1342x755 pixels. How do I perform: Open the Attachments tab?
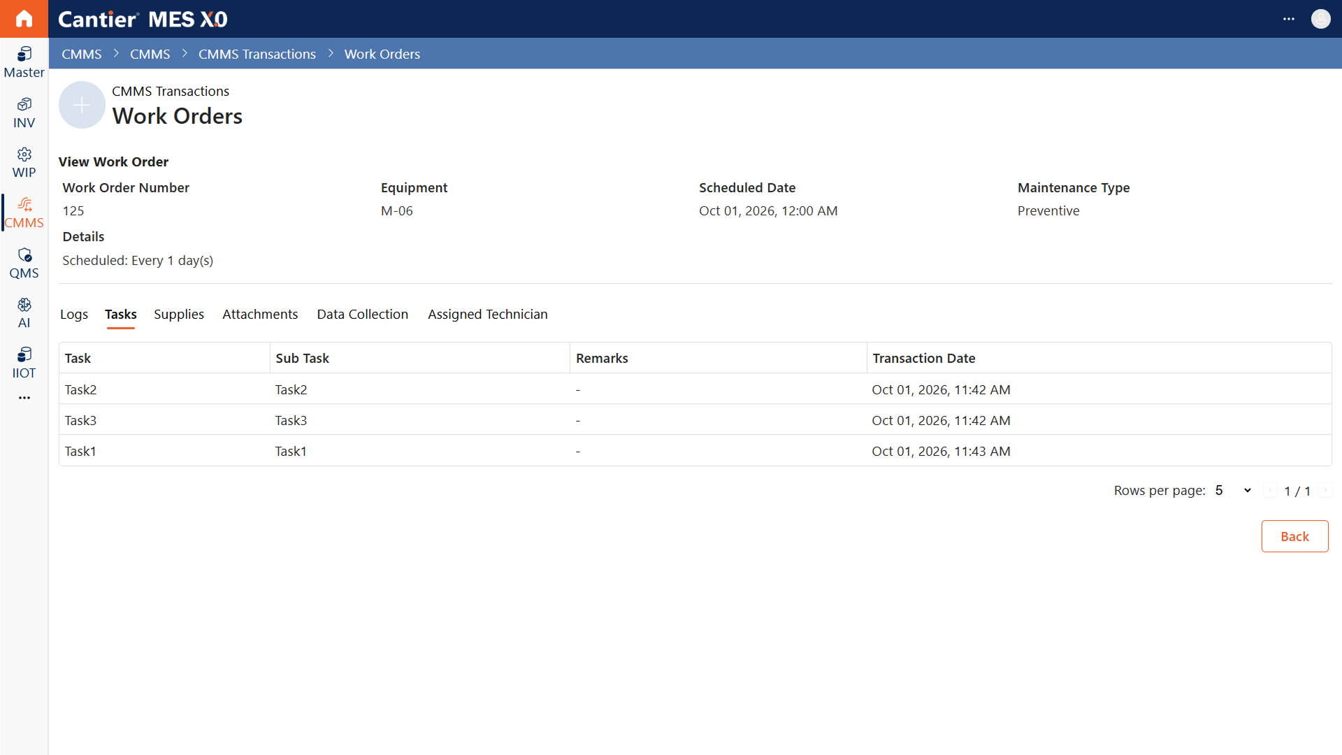pos(260,315)
